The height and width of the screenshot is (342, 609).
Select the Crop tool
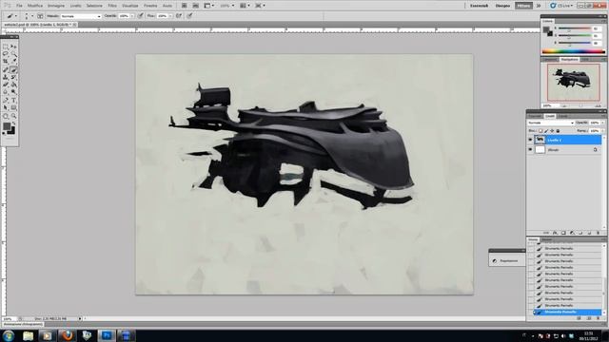[x=6, y=61]
